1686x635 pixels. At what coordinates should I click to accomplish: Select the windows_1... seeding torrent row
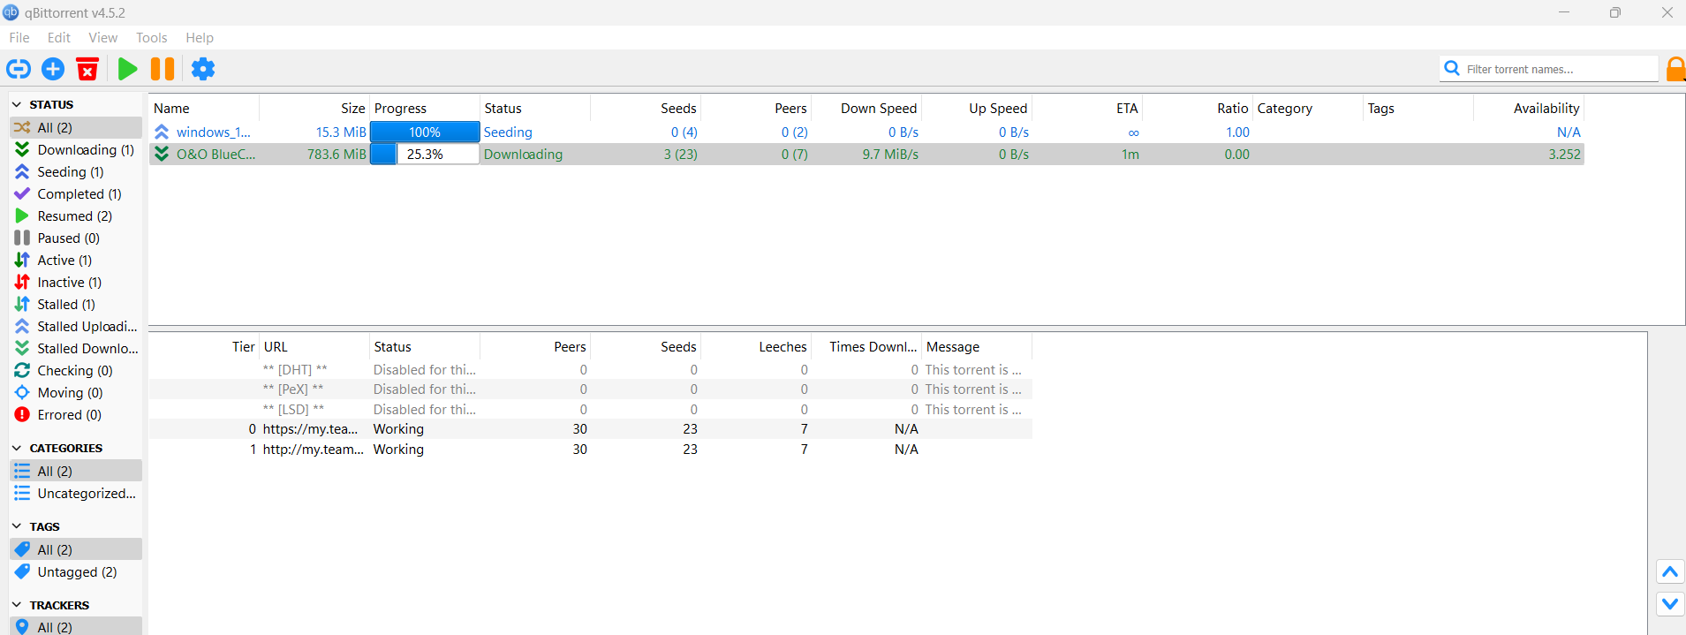point(866,132)
